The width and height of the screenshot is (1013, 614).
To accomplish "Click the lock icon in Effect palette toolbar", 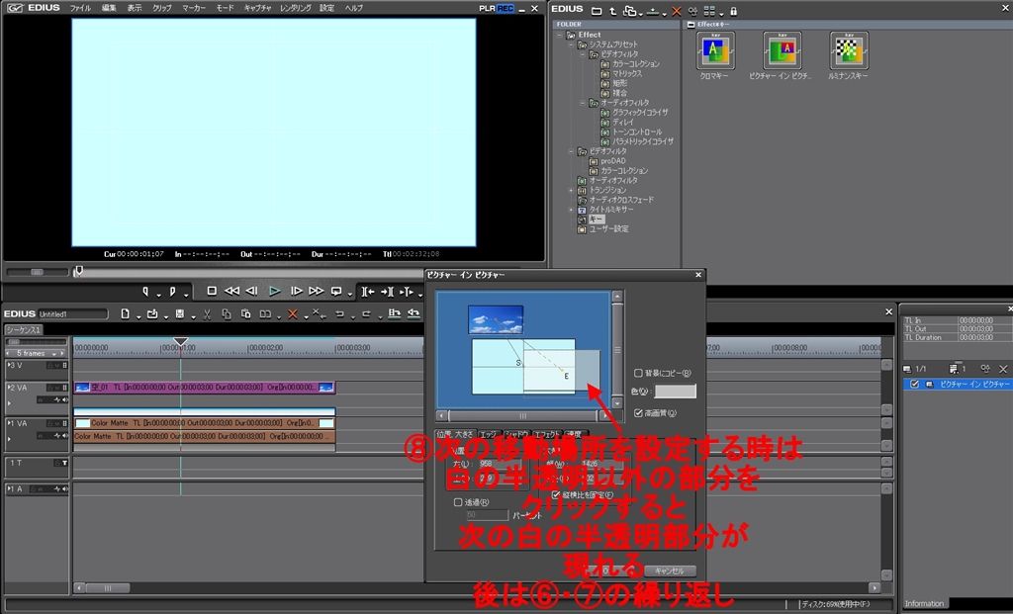I will click(x=733, y=10).
